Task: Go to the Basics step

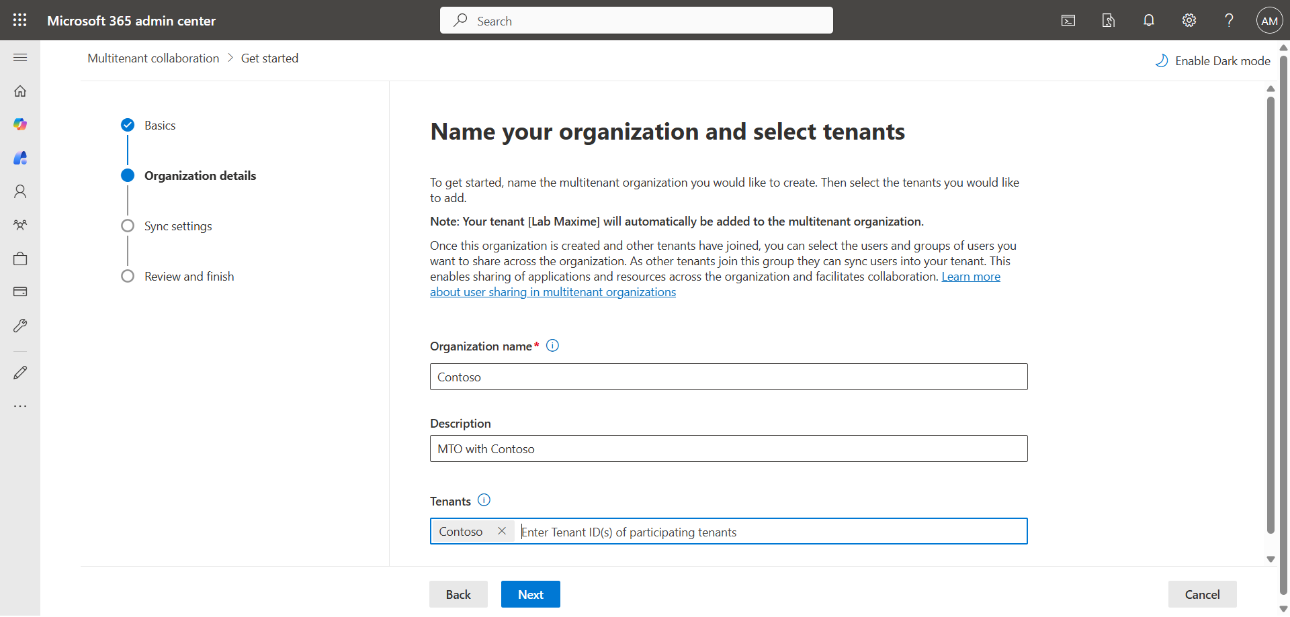Action: 160,126
